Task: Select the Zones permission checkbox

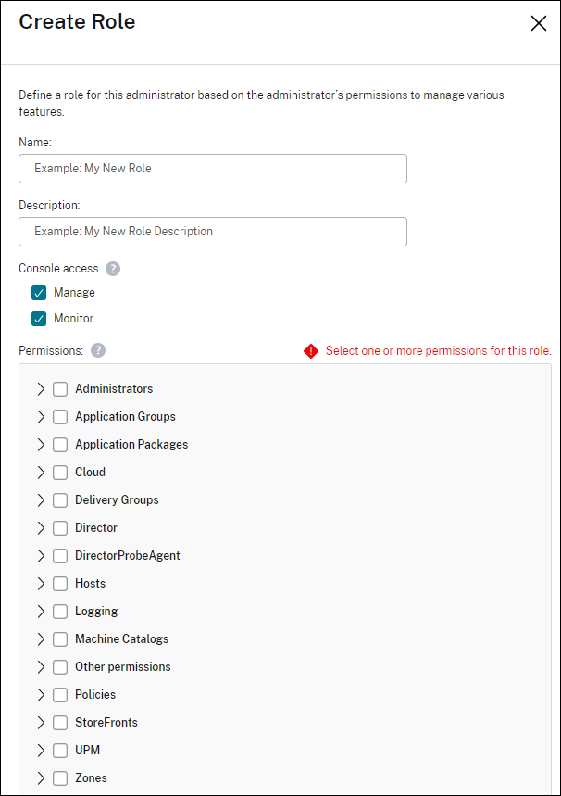Action: click(x=60, y=777)
